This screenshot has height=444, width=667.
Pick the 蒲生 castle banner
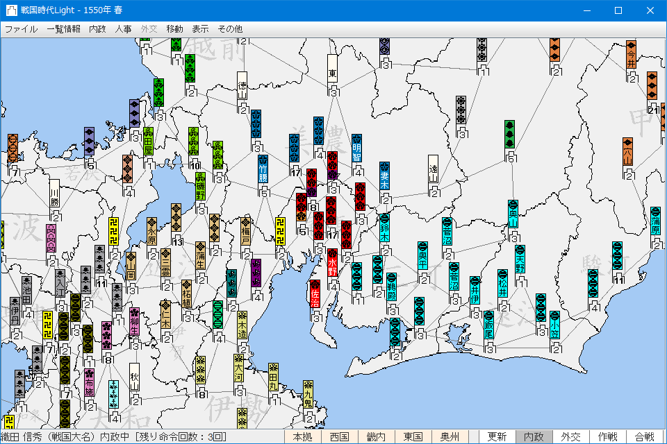click(200, 256)
